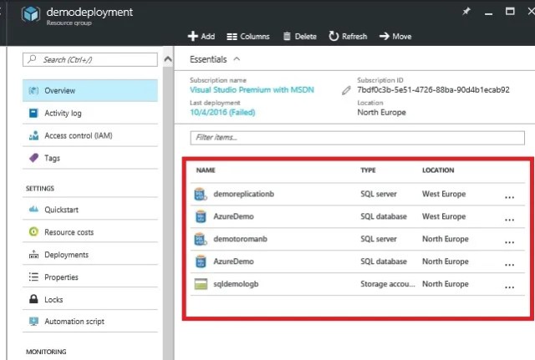Click the Storage accou... type cell

pyautogui.click(x=388, y=284)
